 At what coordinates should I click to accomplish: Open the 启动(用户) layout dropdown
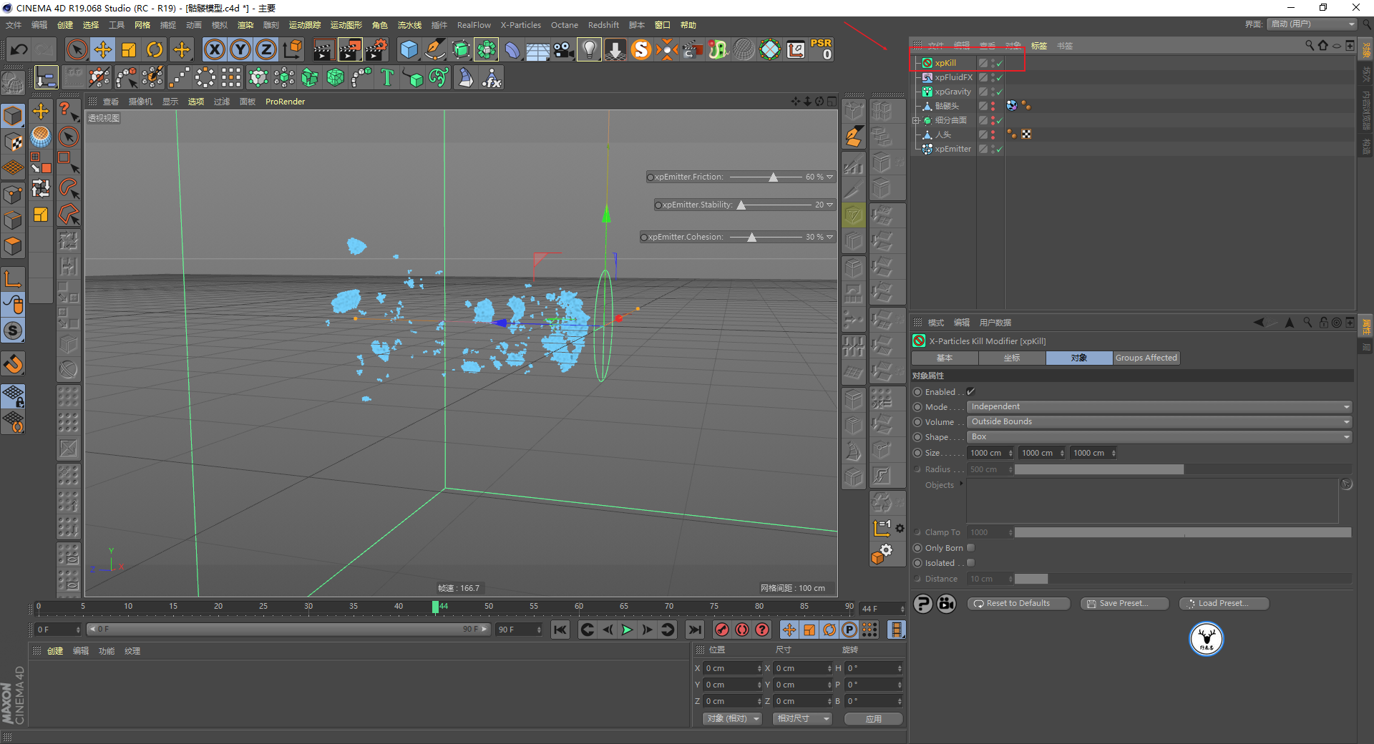tap(1312, 24)
